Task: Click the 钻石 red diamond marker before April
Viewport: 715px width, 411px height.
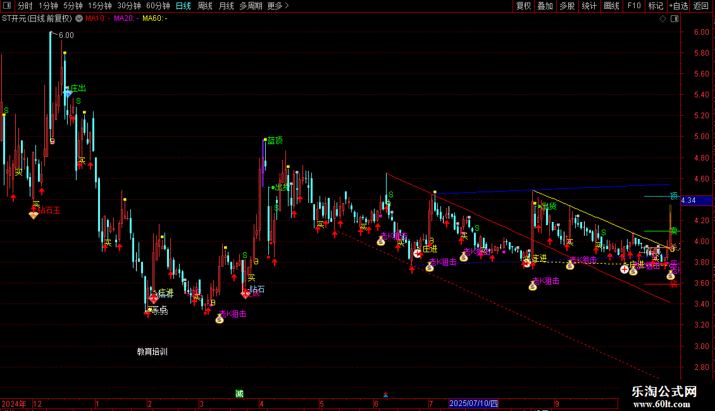Action: tap(246, 293)
